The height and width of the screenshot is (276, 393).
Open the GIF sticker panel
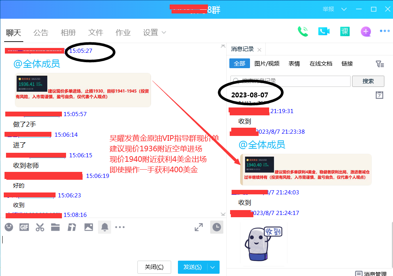tap(24, 227)
